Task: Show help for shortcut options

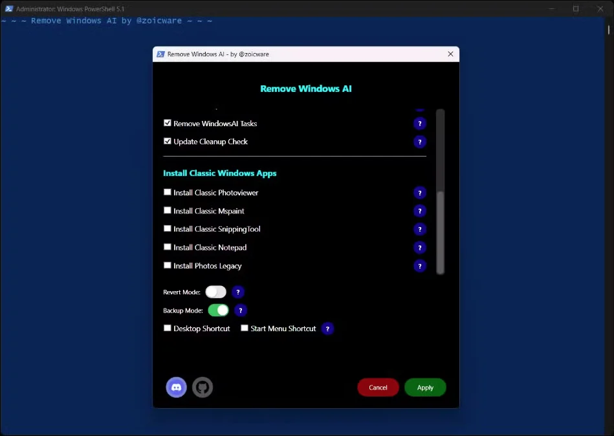Action: coord(328,329)
